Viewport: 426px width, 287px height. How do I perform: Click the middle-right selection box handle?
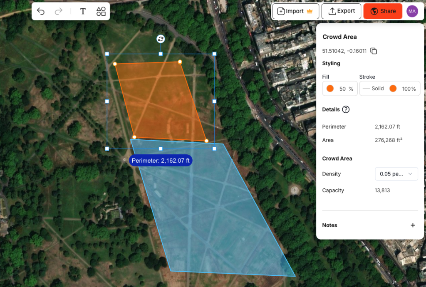coord(214,101)
